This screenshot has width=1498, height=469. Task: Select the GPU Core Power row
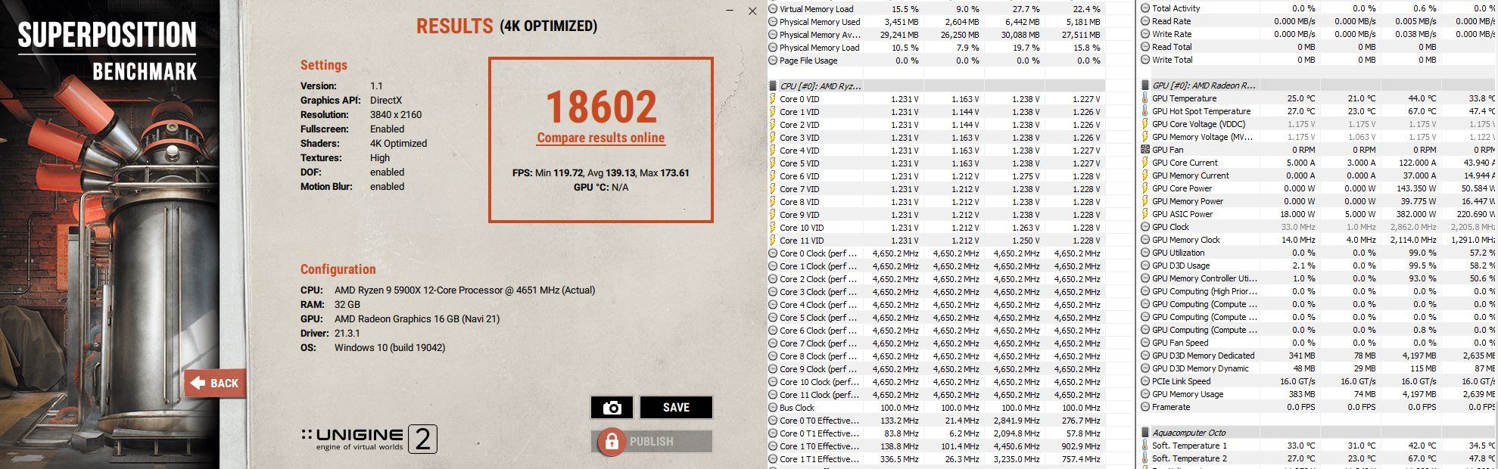(x=1318, y=188)
